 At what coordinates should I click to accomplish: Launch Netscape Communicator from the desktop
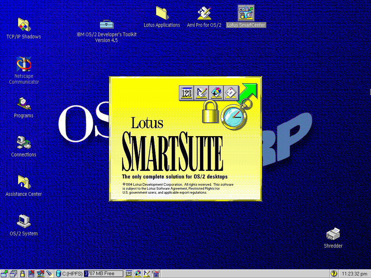[24, 64]
